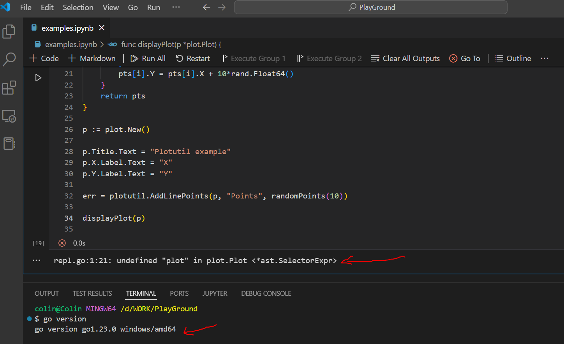Clear All Outputs of the notebook
Screen dimensions: 564x344
(405, 58)
